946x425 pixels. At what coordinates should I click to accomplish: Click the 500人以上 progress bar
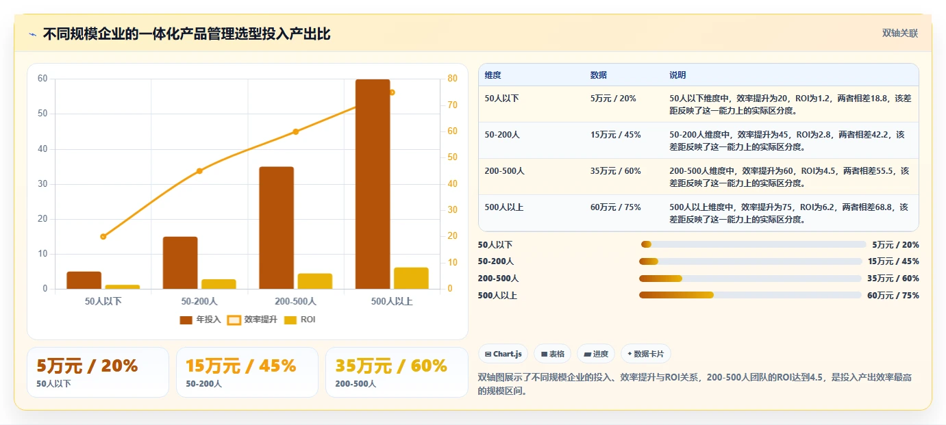point(750,295)
